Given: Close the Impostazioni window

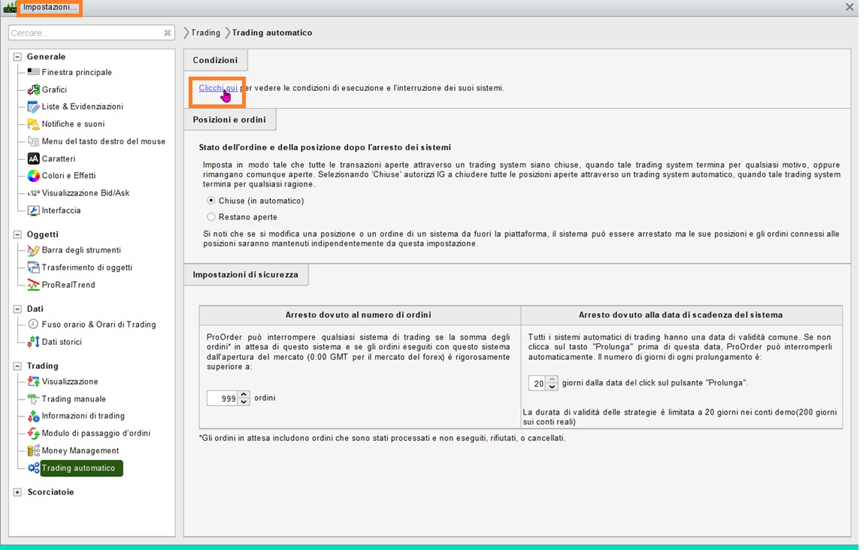Looking at the screenshot, I should pyautogui.click(x=849, y=8).
